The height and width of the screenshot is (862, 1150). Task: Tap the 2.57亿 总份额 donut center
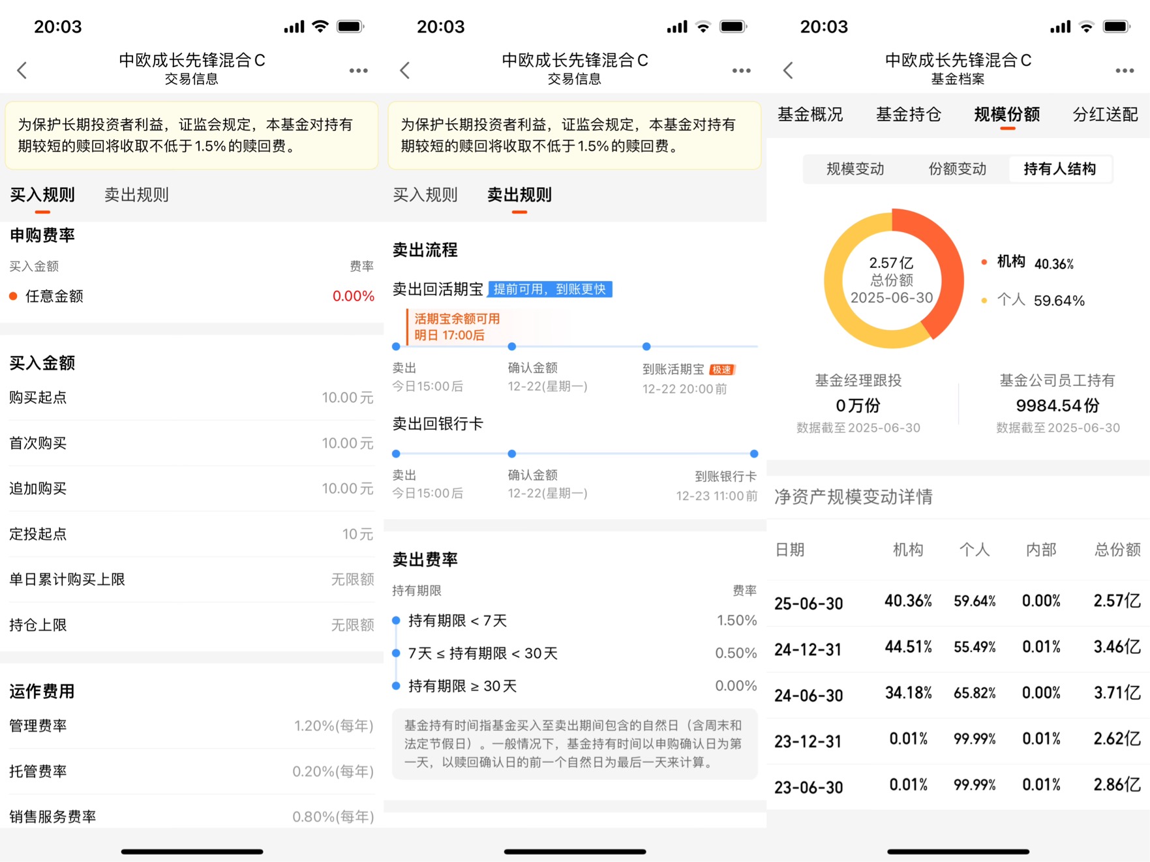pos(892,280)
